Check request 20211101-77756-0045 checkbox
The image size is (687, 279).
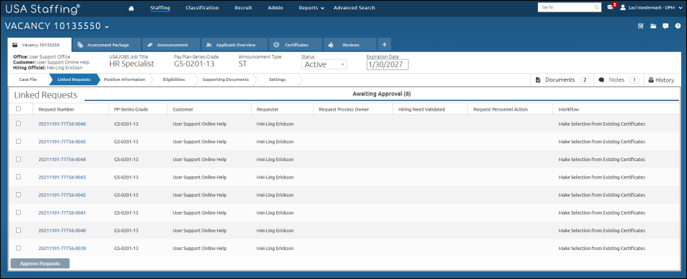(18, 142)
